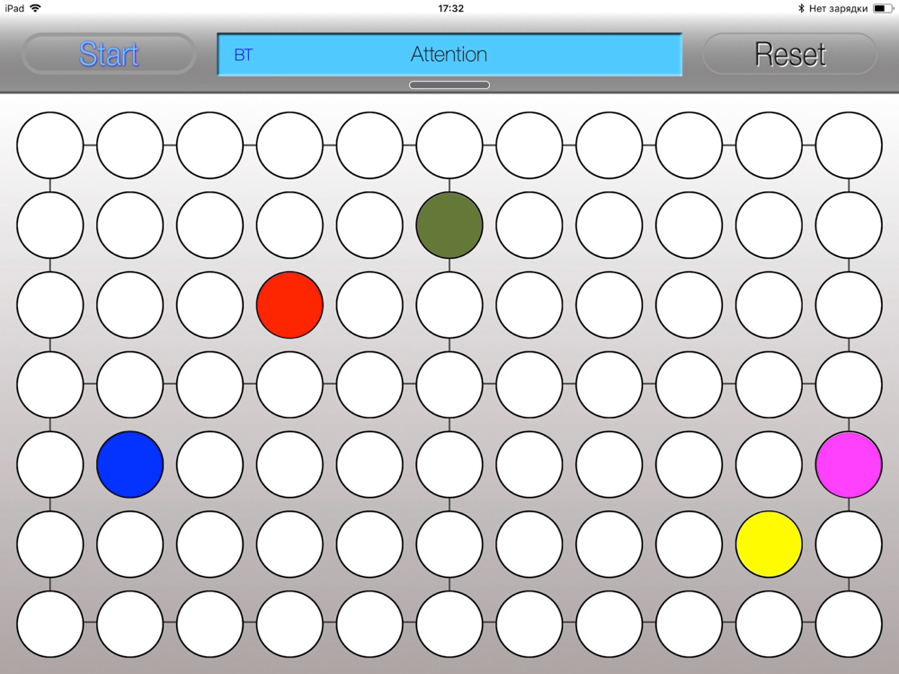Screen dimensions: 899x674
Task: Tap the white circle left of red circle
Action: point(209,305)
